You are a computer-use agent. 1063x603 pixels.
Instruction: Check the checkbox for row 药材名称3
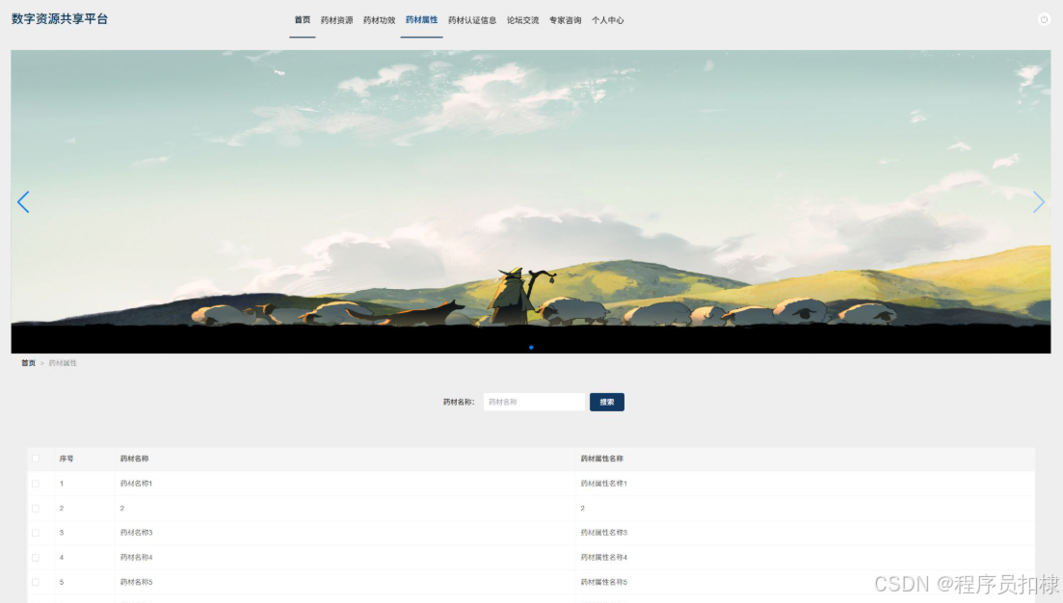(36, 533)
